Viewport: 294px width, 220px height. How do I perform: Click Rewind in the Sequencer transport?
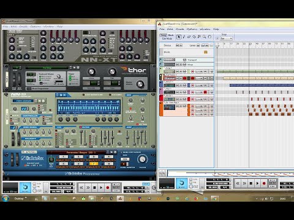click(x=238, y=183)
